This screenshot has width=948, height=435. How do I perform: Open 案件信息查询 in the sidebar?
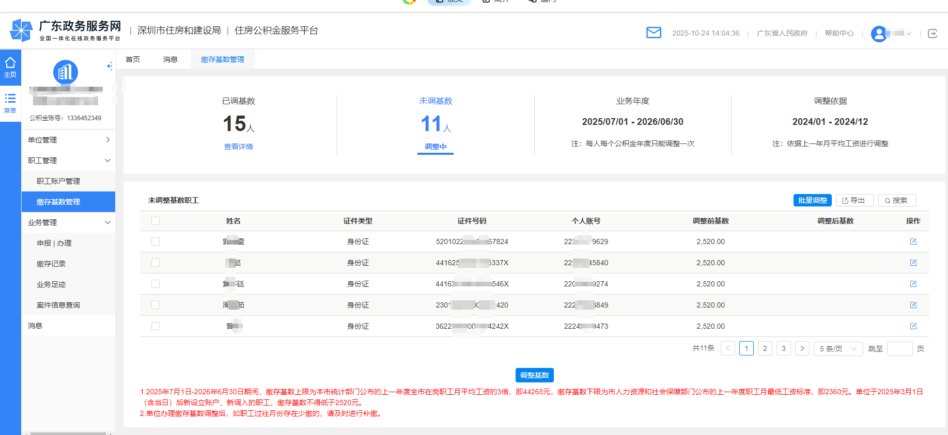68,305
